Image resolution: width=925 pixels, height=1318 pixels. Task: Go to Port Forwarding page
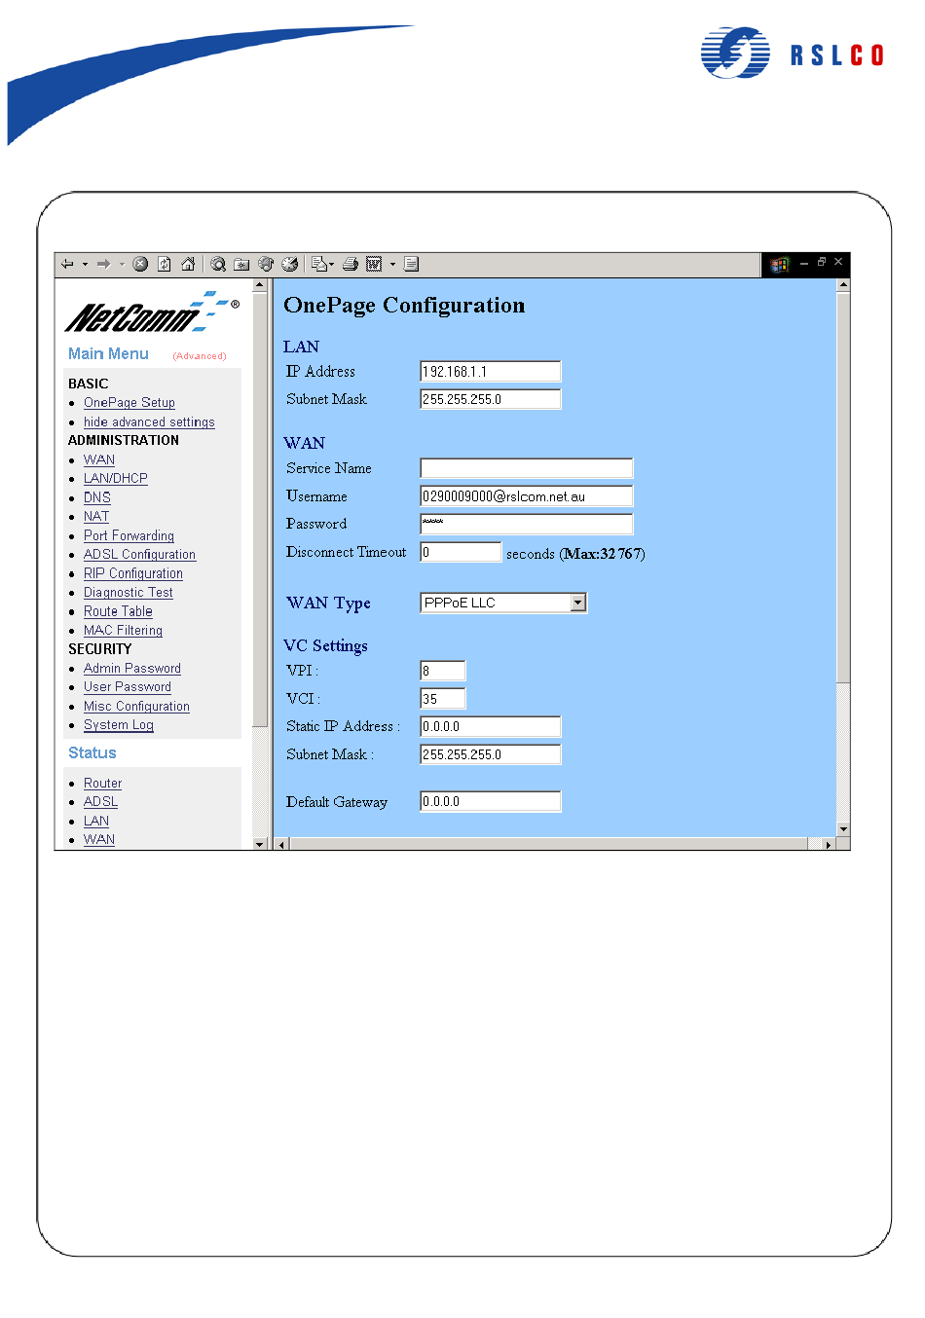[129, 536]
